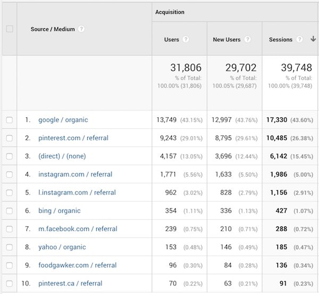319x294 pixels.
Task: Check the box for google / organic row
Action: pos(10,120)
